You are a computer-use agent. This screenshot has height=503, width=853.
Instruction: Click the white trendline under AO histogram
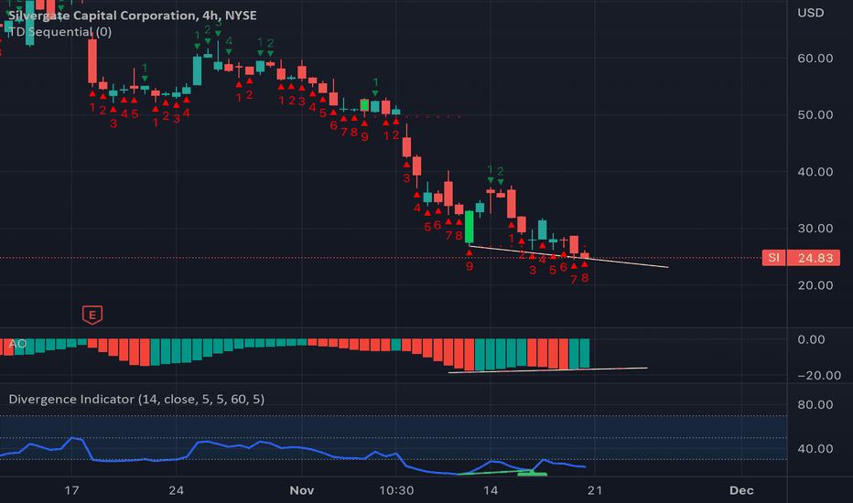pos(546,370)
